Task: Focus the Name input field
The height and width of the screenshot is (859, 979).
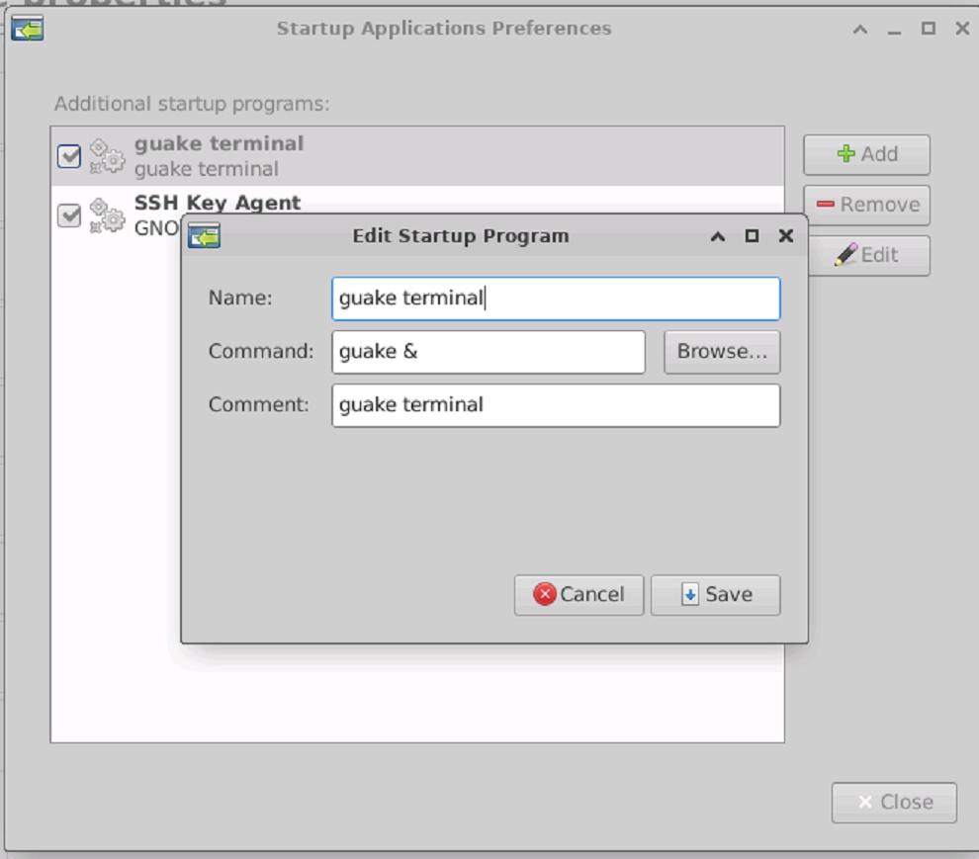Action: (556, 299)
